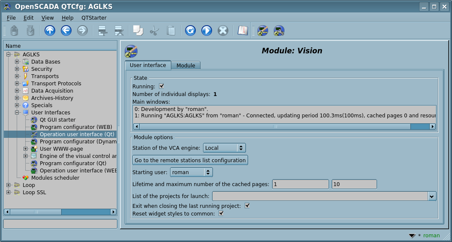This screenshot has height=242, width=452.
Task: Click left arrow of tree horizontal scrollbar
Action: tap(7, 212)
